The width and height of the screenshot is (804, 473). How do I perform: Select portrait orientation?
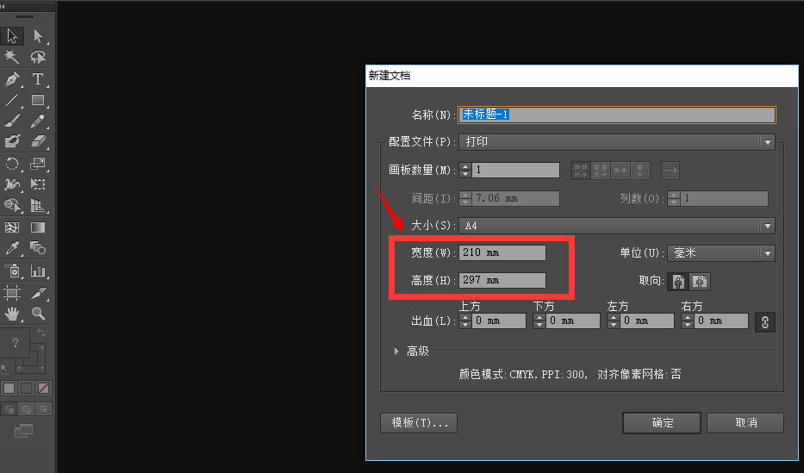(x=678, y=282)
